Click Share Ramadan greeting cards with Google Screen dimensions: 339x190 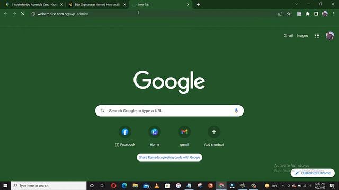tap(169, 157)
